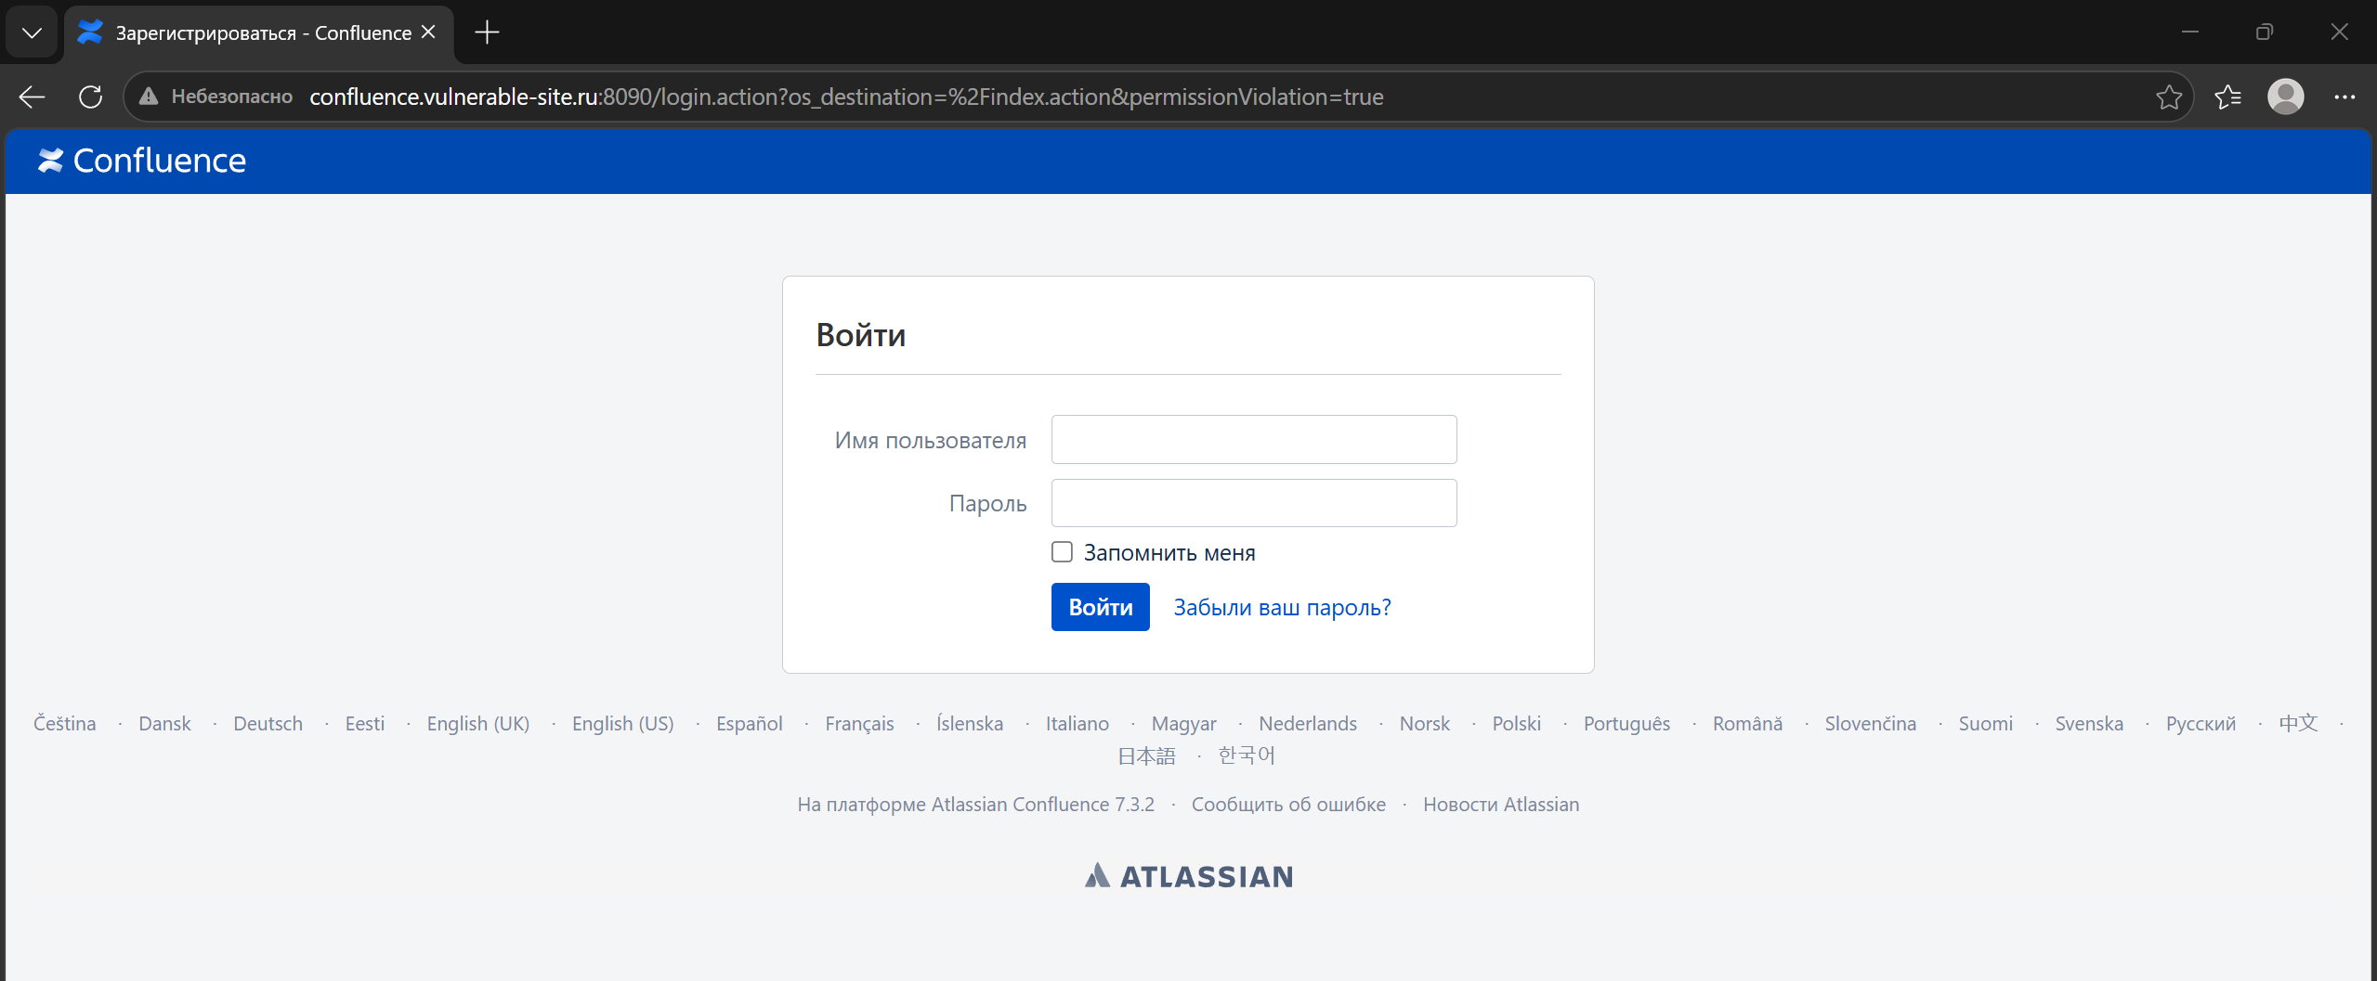The width and height of the screenshot is (2377, 981).
Task: Switch language to Русский
Action: [x=2201, y=724]
